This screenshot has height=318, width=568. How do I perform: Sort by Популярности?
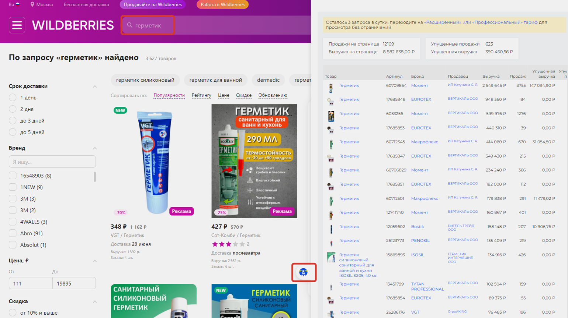[169, 95]
